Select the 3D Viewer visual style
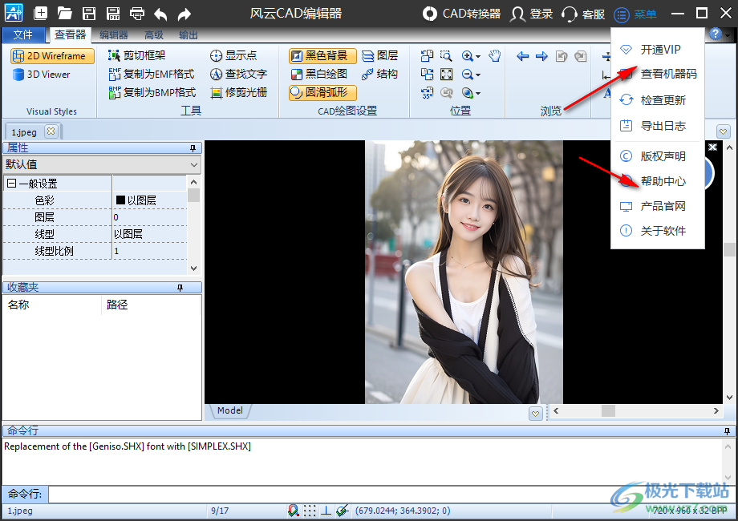The width and height of the screenshot is (738, 521). click(x=42, y=75)
